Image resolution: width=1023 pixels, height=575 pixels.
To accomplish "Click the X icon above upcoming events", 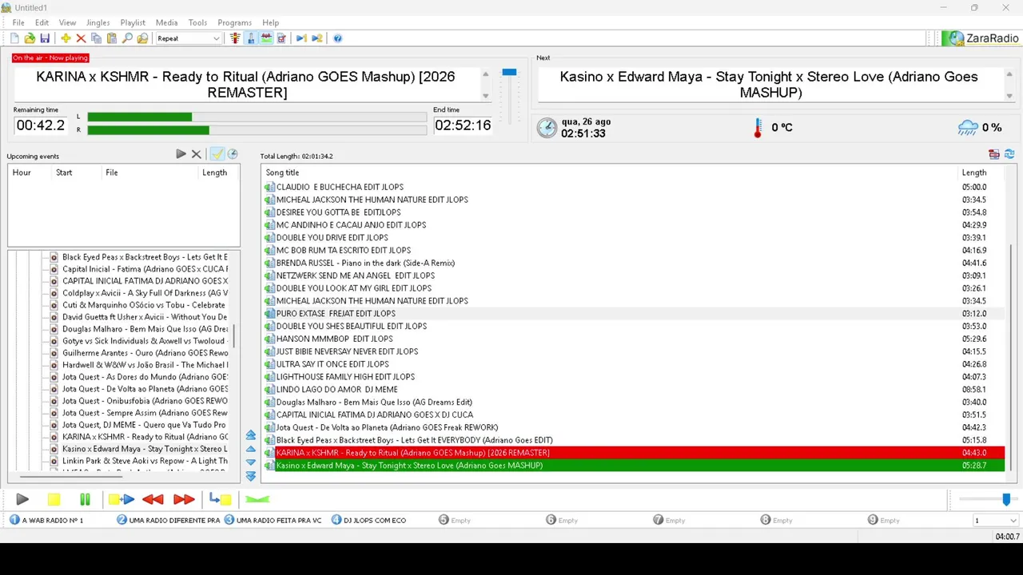I will (196, 154).
